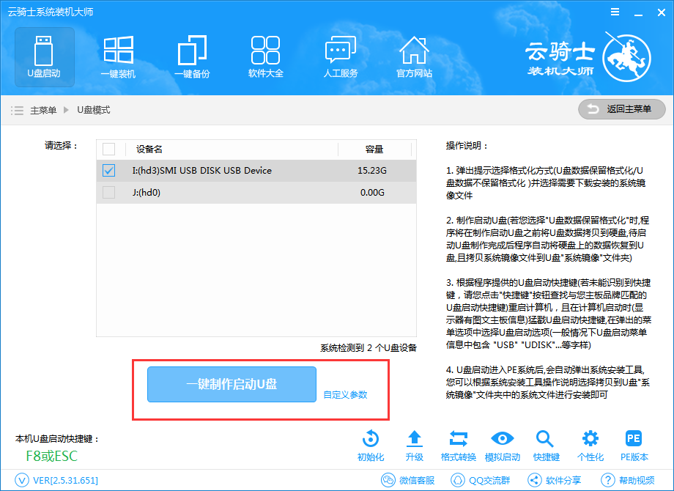Select the I:(hd3)SMI USB DISK USB Device row
The width and height of the screenshot is (674, 491).
tap(256, 171)
